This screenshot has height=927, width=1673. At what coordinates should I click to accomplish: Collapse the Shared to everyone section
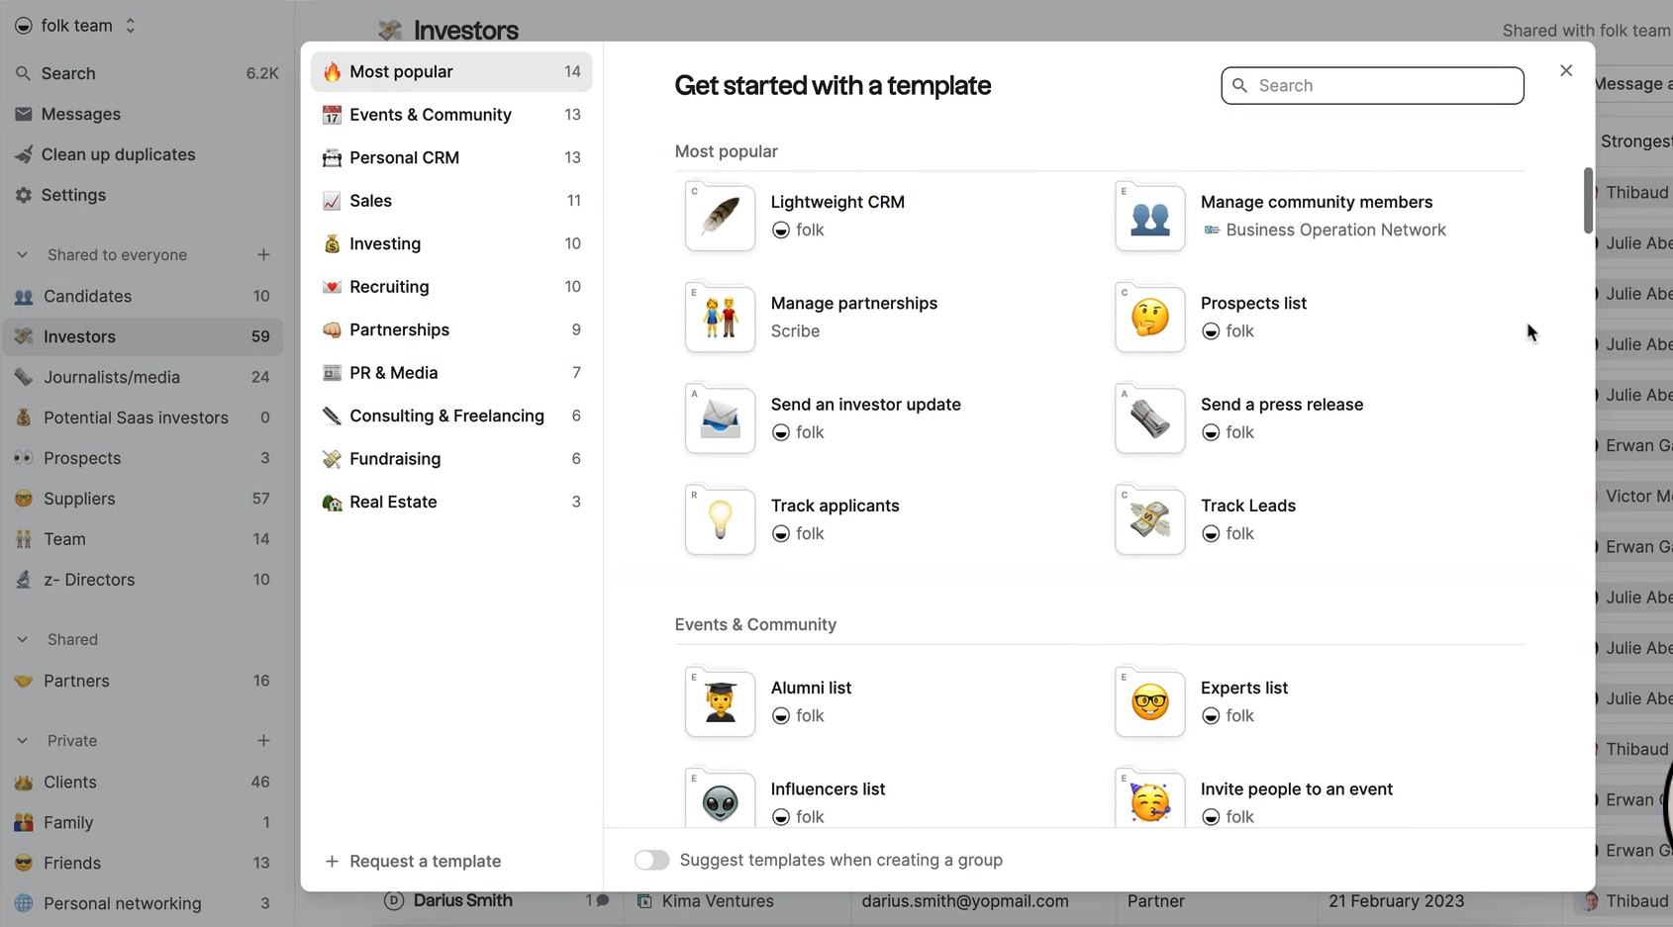[22, 255]
